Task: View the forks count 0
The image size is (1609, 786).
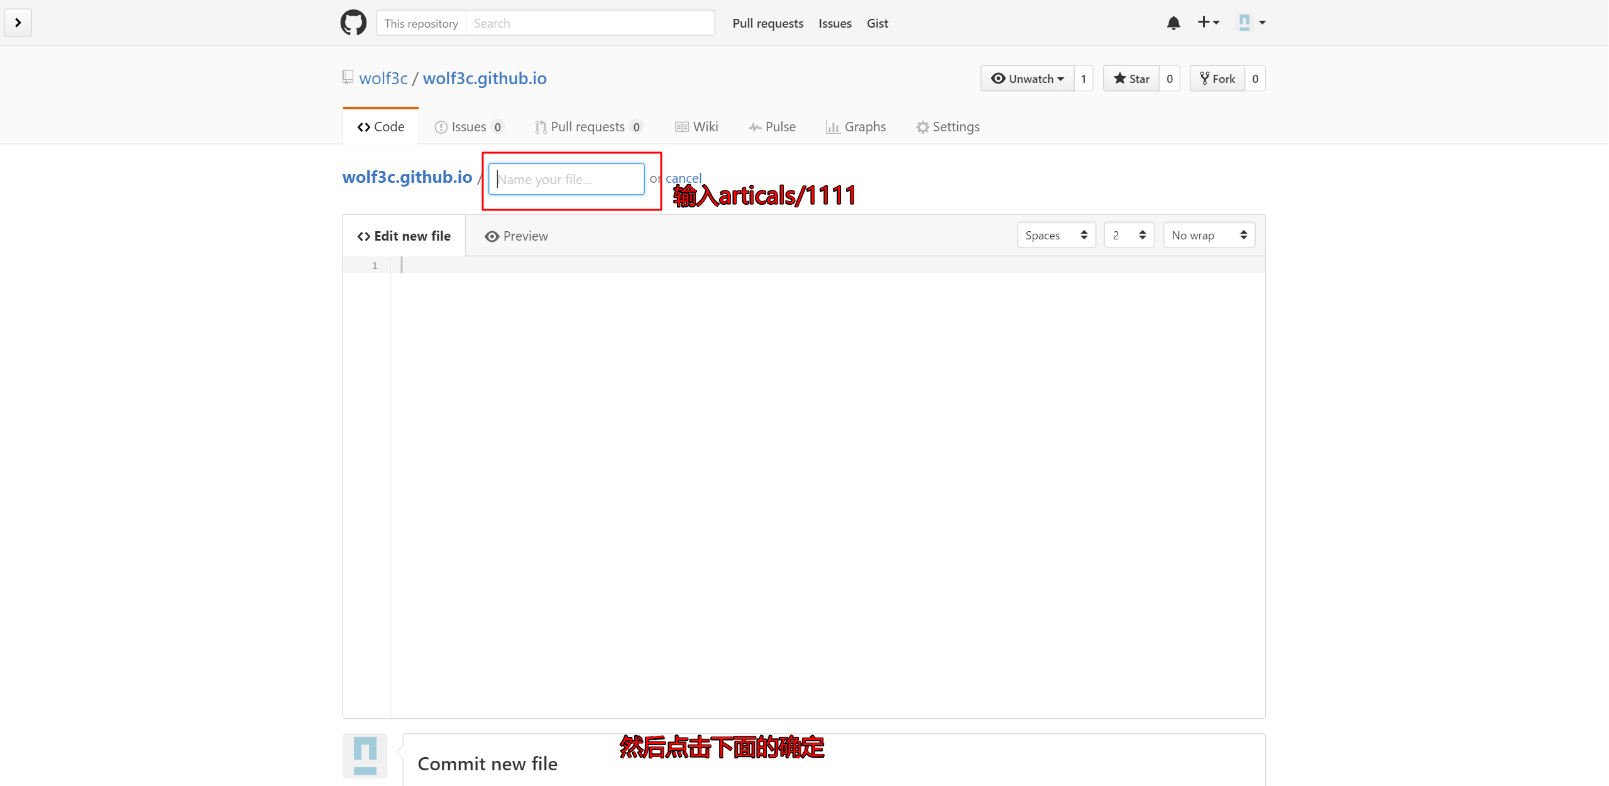Action: pyautogui.click(x=1255, y=79)
